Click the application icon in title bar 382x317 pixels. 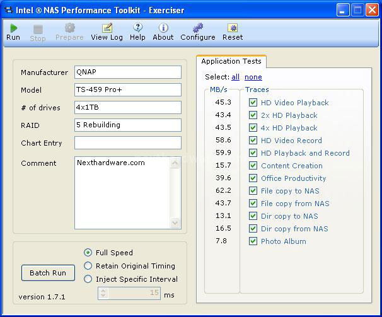(9, 10)
